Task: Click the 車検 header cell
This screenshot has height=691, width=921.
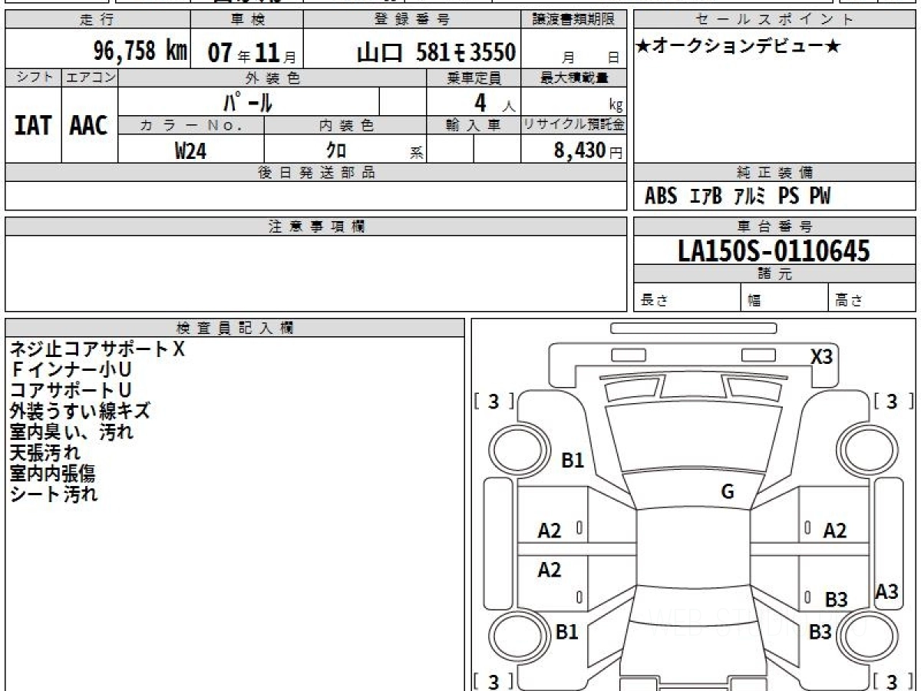Action: coord(246,20)
